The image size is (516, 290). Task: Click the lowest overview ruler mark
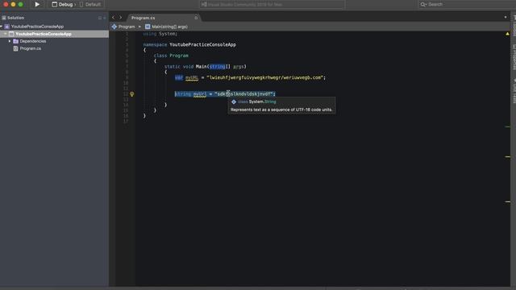(507, 201)
